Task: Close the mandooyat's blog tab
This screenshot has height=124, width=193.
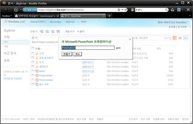Action: pyautogui.click(x=58, y=16)
